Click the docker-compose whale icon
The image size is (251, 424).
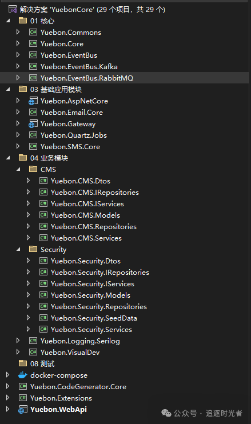[x=23, y=375]
